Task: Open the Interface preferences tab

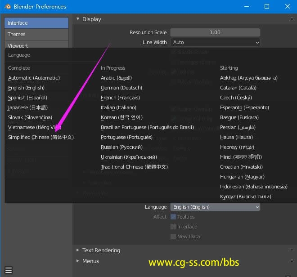Action: [x=36, y=23]
